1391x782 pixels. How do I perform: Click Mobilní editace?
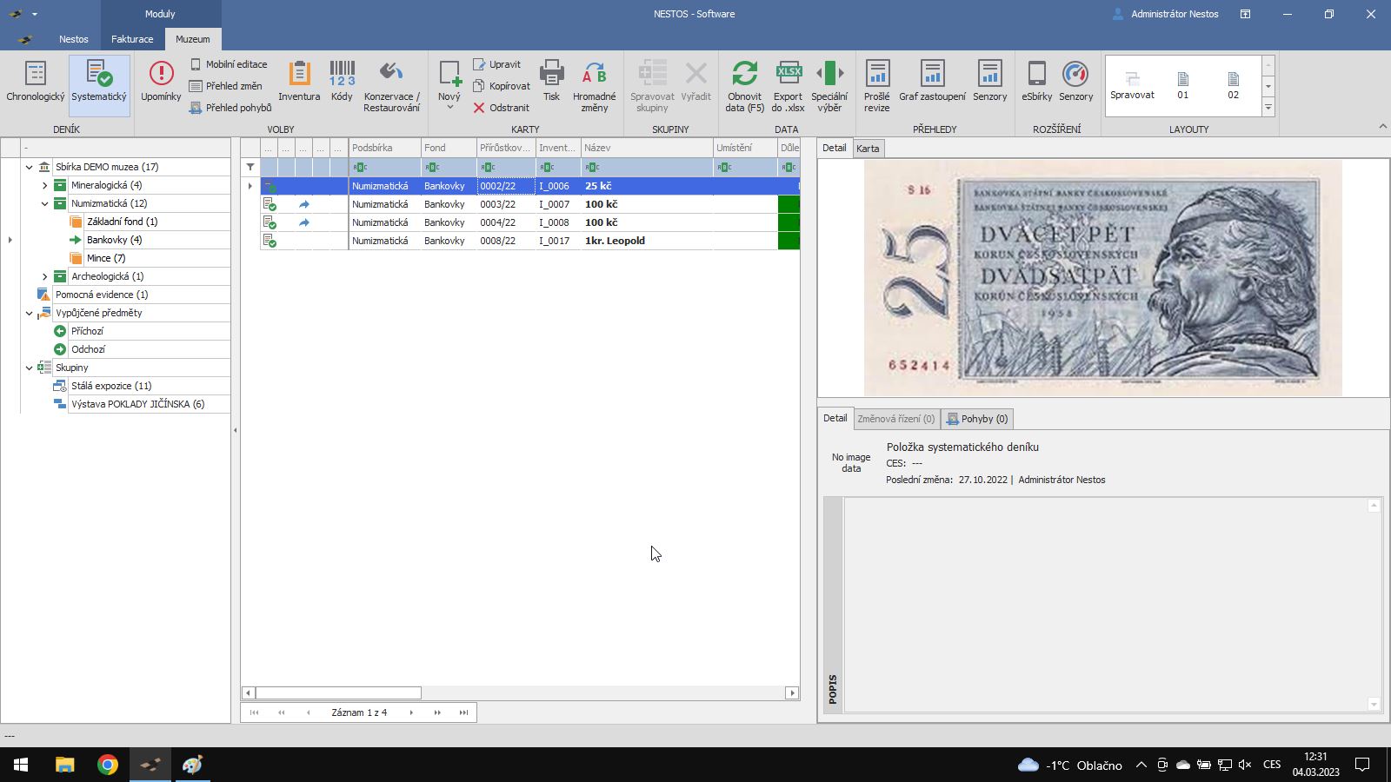point(229,64)
